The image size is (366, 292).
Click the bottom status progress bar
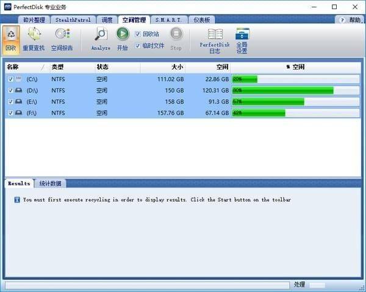tap(147, 285)
